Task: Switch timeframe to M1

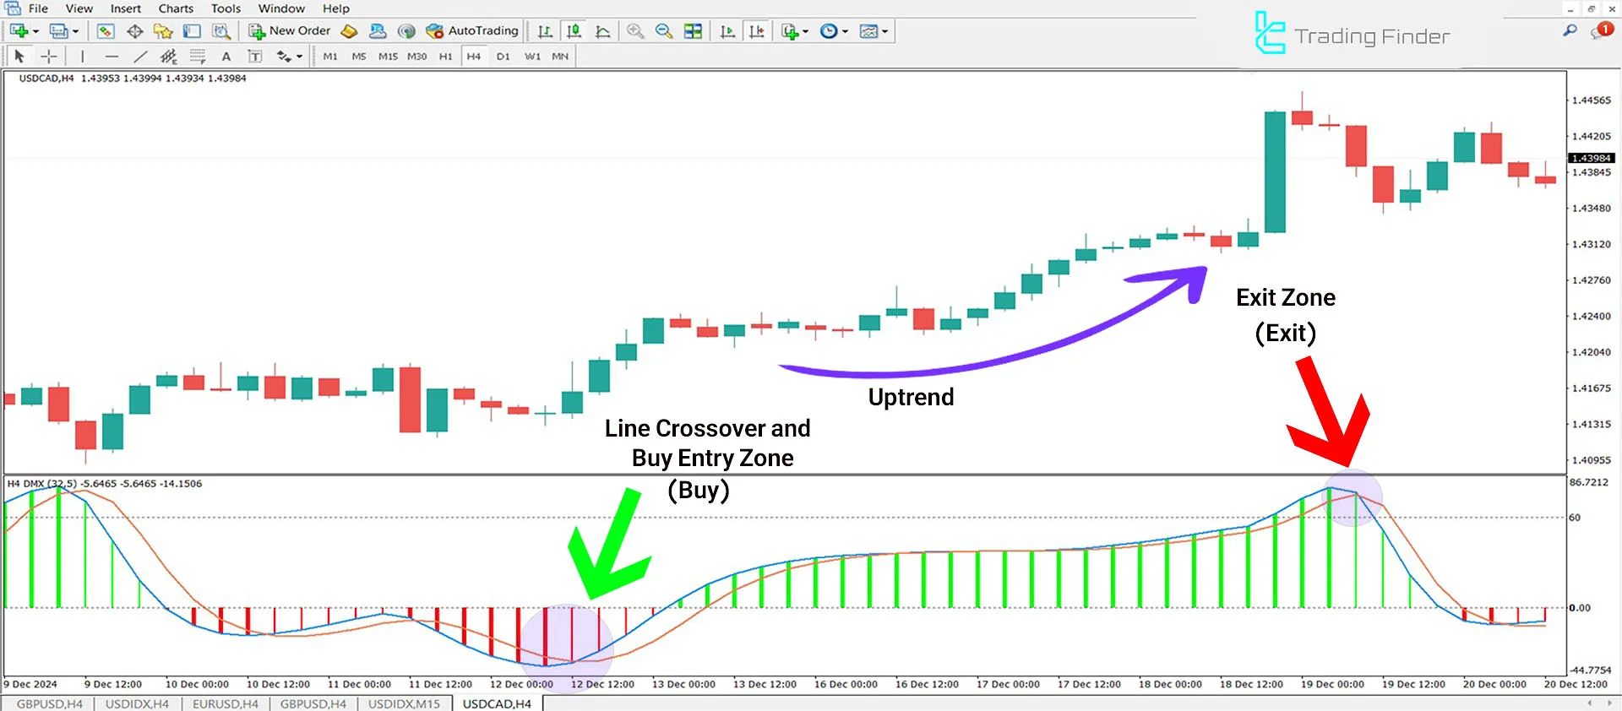Action: pos(330,57)
